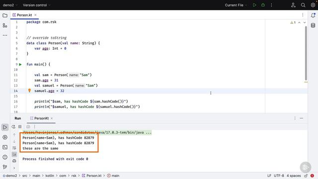Open the Services tool window icon

coord(5,137)
